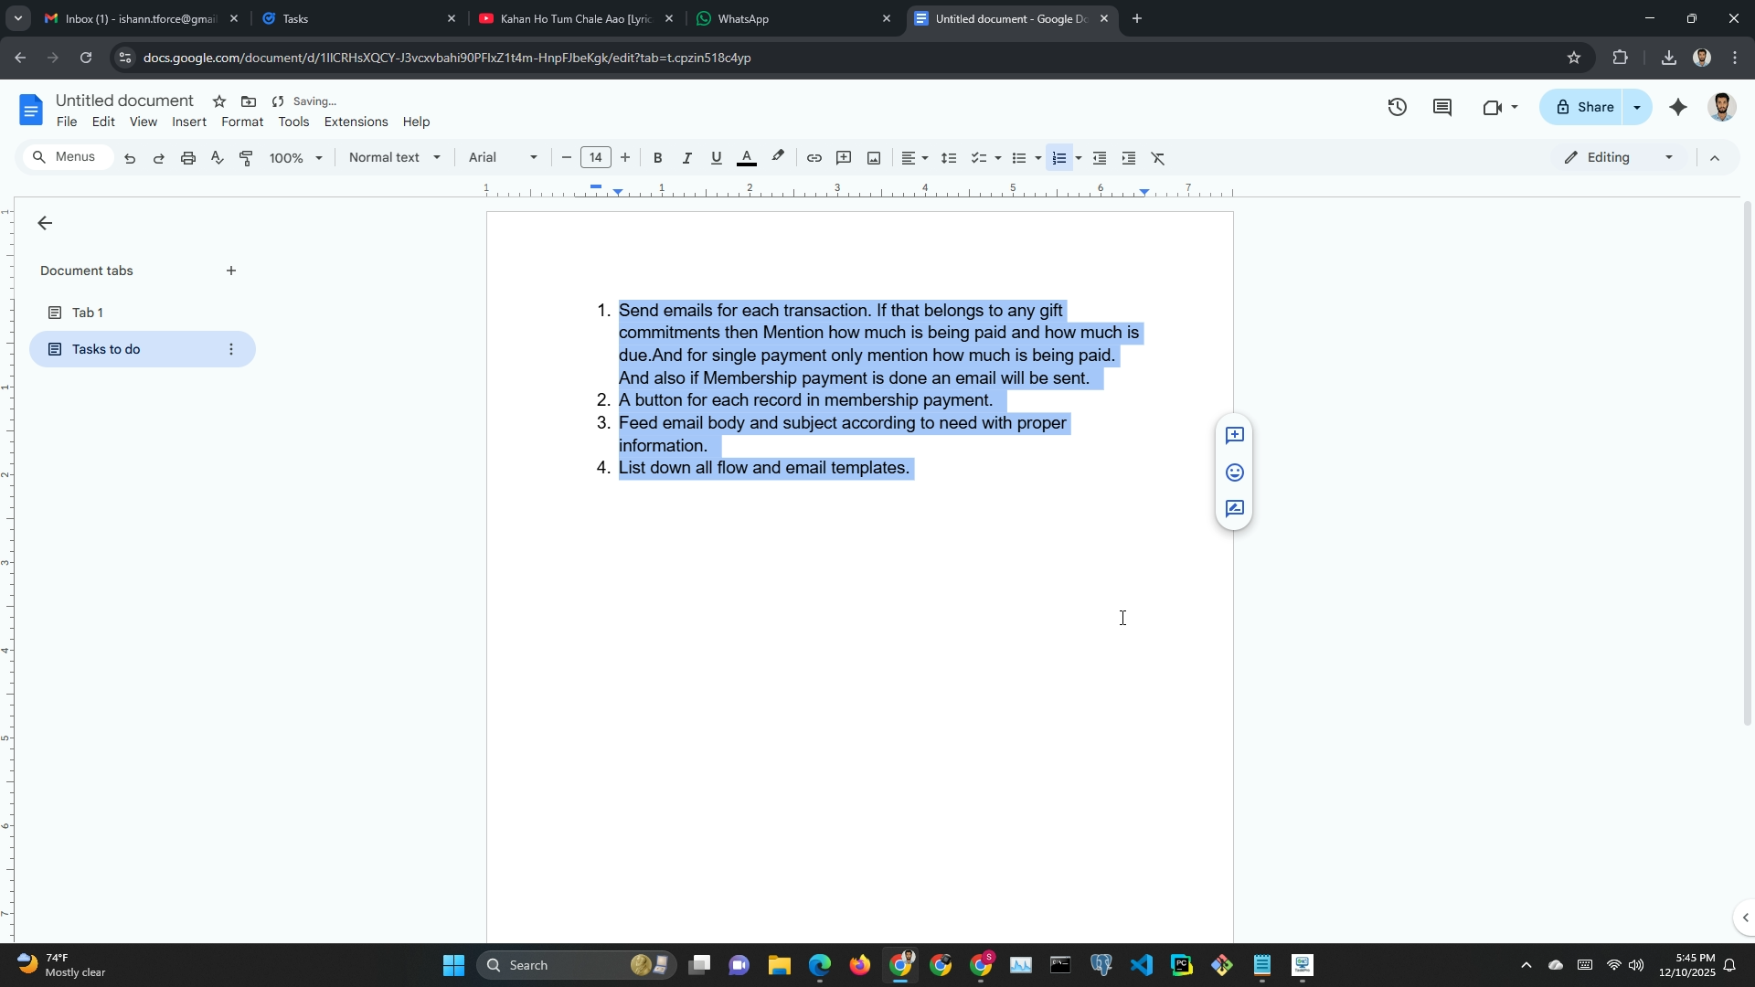Open the Arial font dropdown
This screenshot has width=1755, height=987.
click(502, 158)
